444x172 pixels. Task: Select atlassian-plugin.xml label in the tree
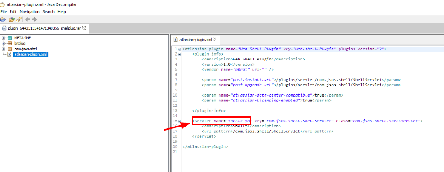pyautogui.click(x=30, y=54)
